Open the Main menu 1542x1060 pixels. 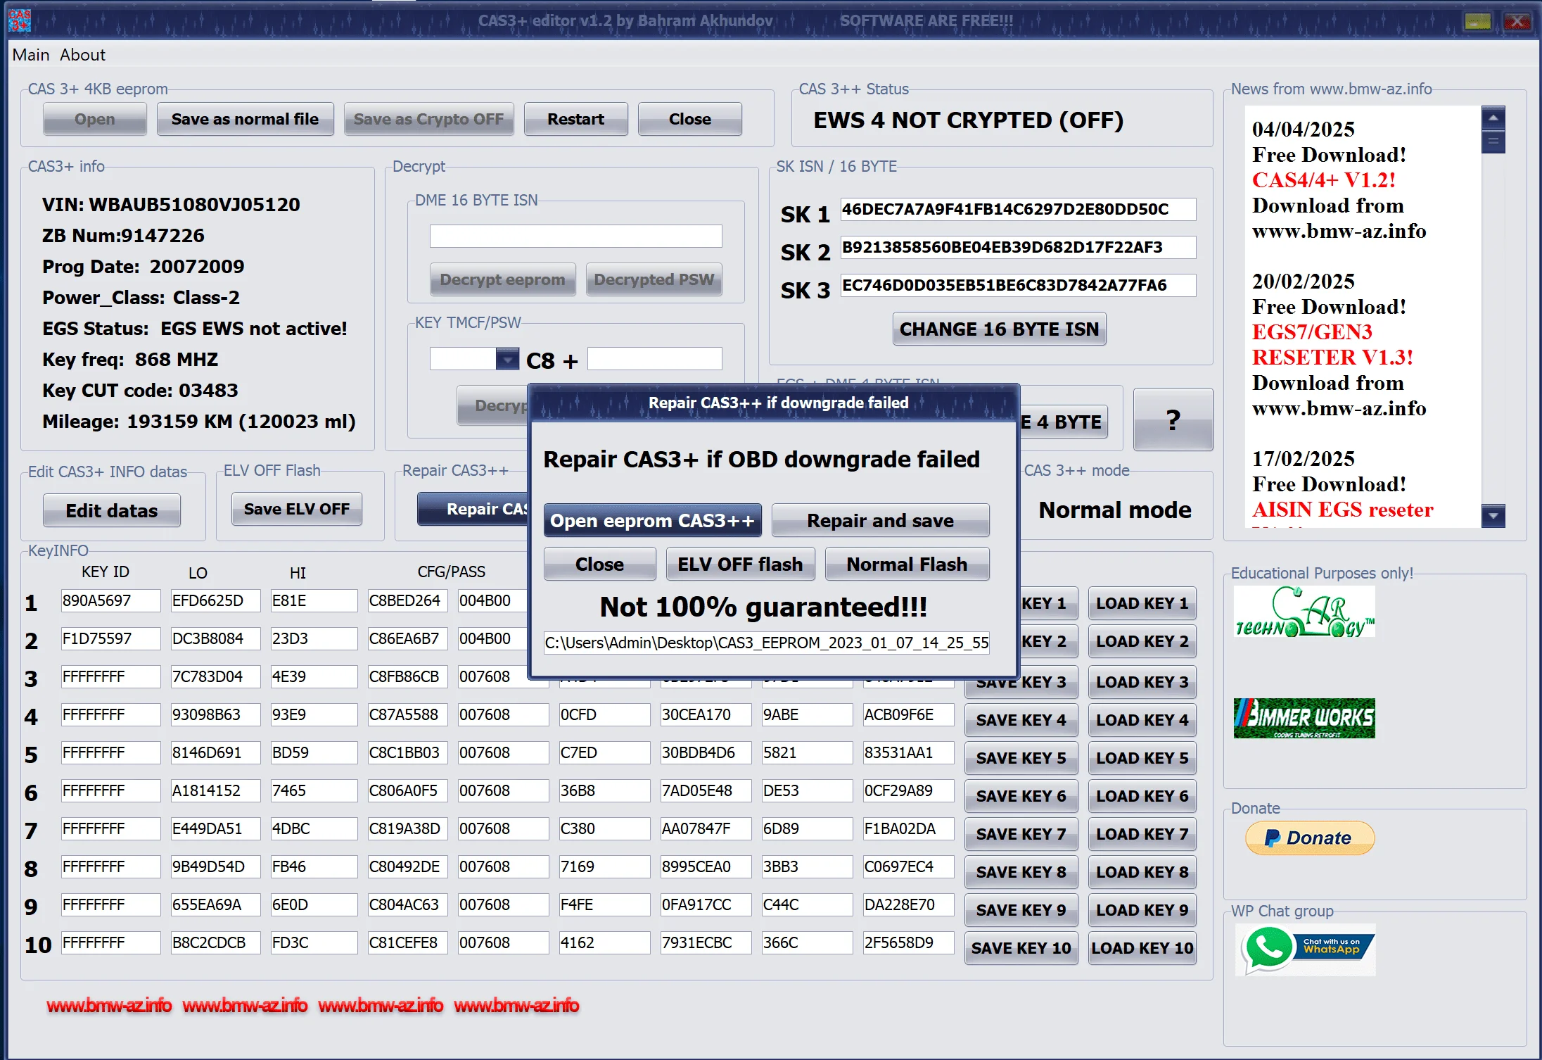[31, 55]
